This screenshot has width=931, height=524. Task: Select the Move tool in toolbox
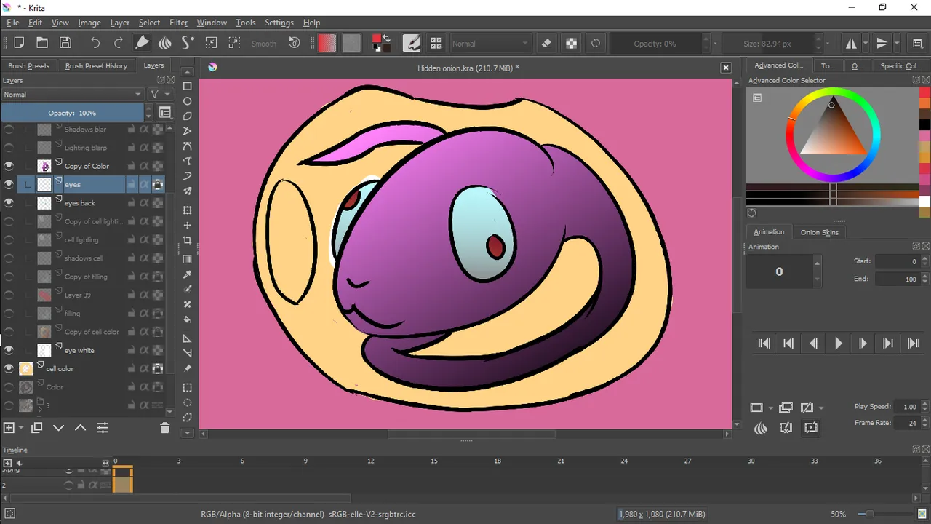(x=187, y=226)
